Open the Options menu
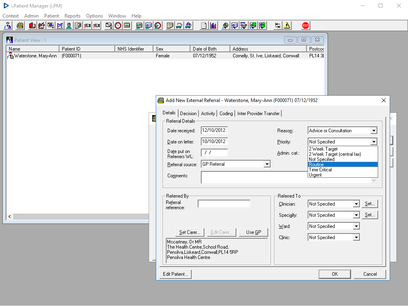Viewport: 408px width, 306px height. [x=94, y=16]
